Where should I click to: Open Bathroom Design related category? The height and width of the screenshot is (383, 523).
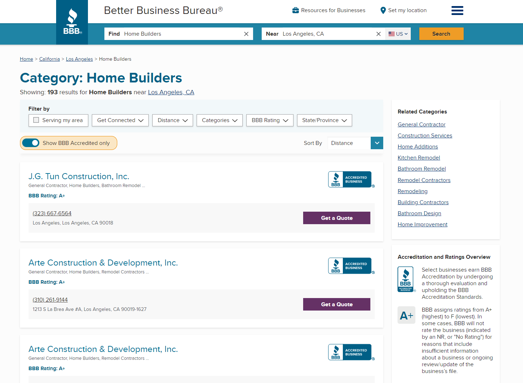tap(420, 213)
